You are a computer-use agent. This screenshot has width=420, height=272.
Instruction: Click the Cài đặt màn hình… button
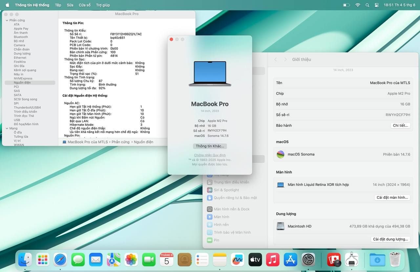[392, 198]
